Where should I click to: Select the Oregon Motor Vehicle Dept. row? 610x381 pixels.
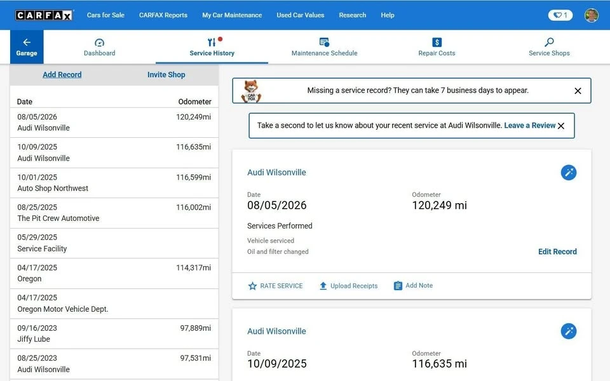pyautogui.click(x=114, y=304)
